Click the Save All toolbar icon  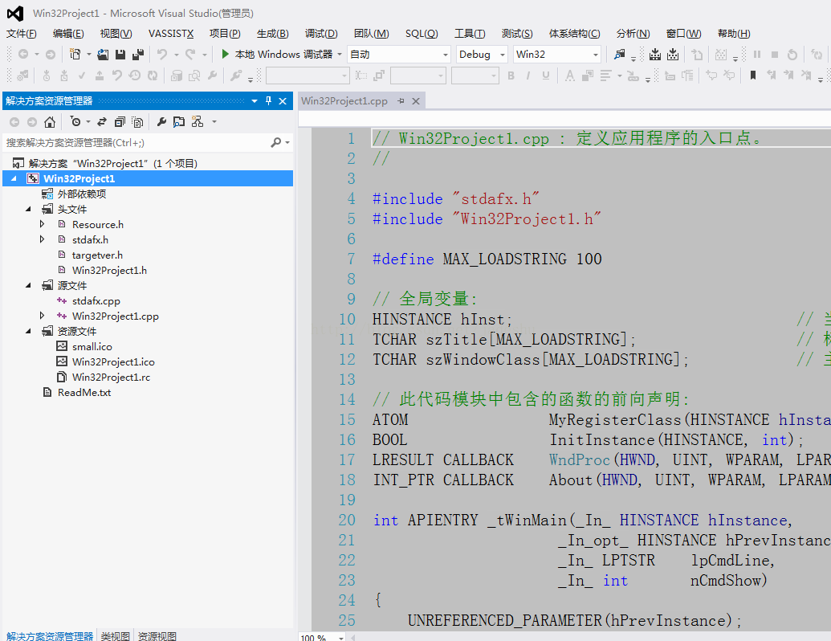[138, 54]
